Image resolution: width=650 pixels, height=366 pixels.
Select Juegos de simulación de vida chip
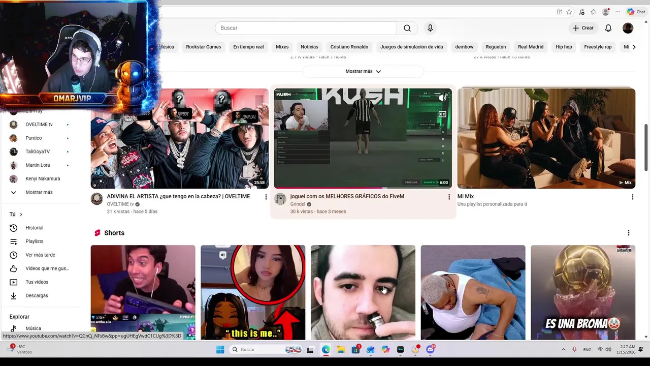[411, 47]
